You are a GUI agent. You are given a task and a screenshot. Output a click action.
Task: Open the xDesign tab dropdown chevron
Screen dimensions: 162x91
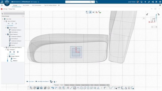(x=19, y=5)
